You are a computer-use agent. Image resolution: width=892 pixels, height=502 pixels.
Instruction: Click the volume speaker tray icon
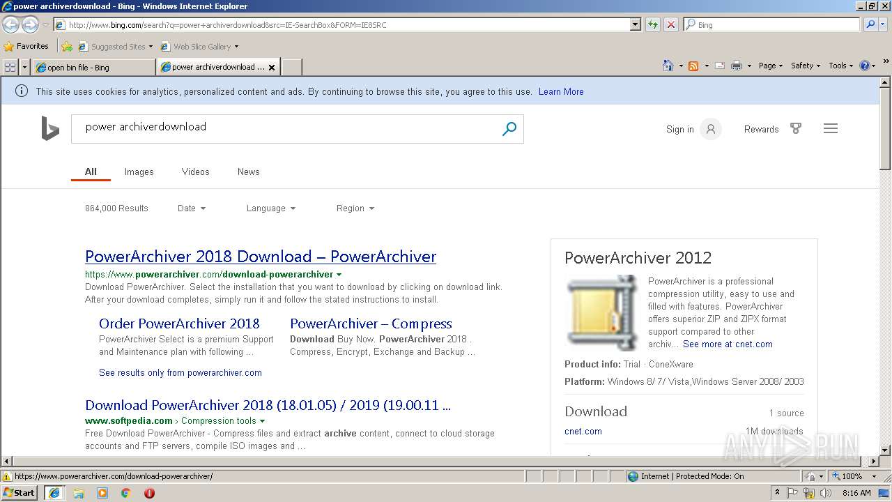pyautogui.click(x=826, y=493)
